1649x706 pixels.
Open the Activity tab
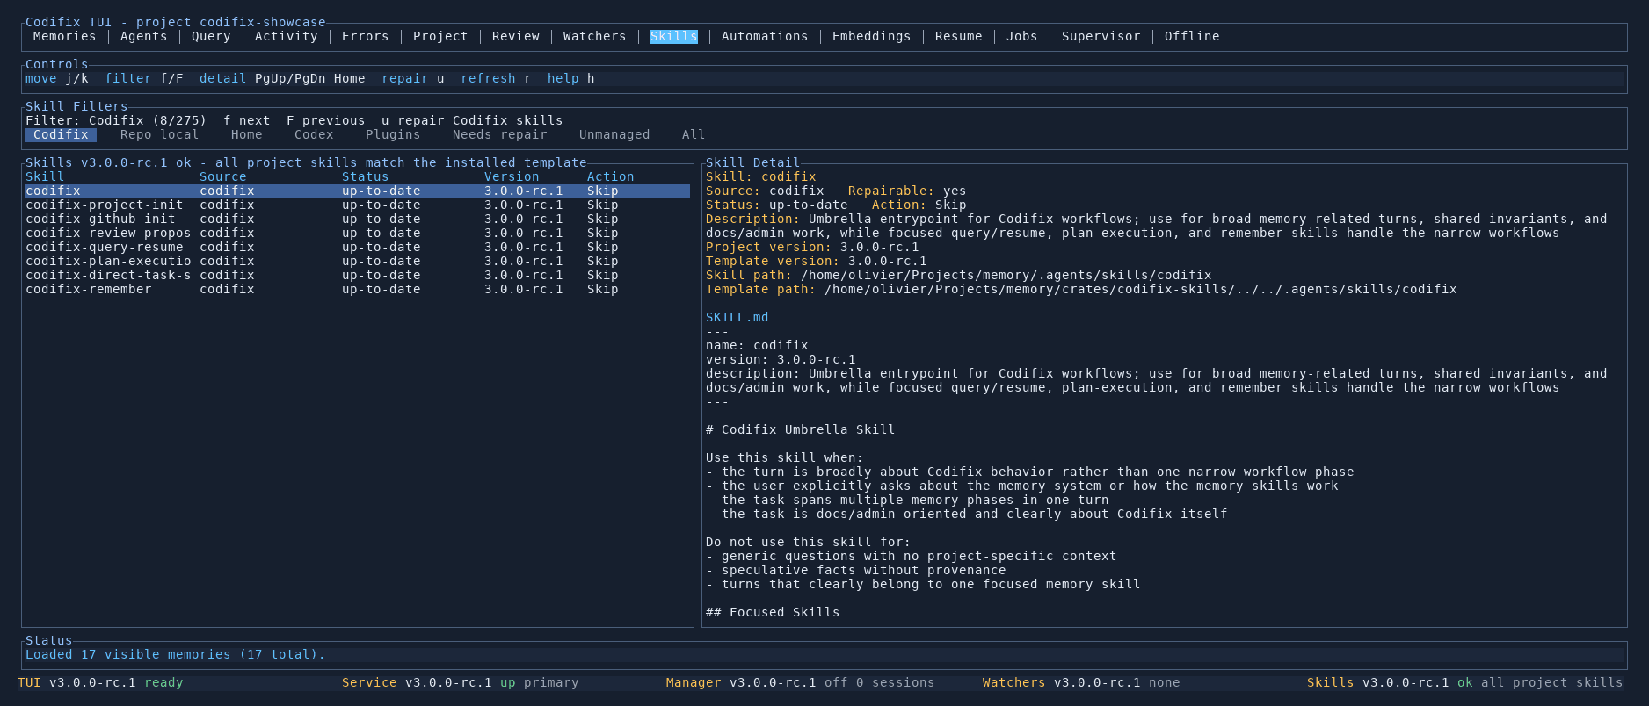[x=286, y=36]
